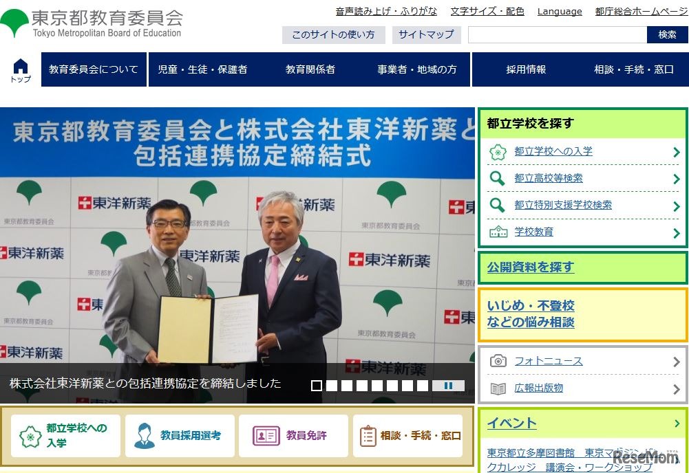This screenshot has width=689, height=473.
Task: Select the third slideshow indicator square
Action: point(347,386)
